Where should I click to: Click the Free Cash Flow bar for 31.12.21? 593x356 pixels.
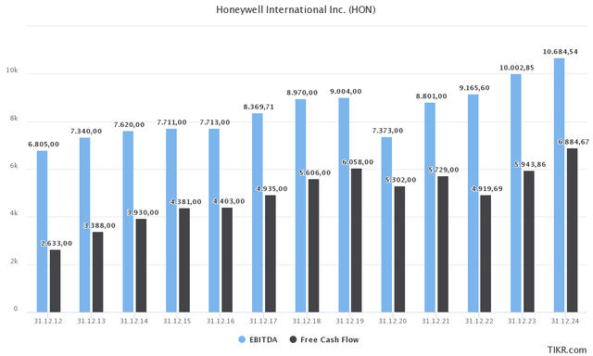[x=443, y=245]
